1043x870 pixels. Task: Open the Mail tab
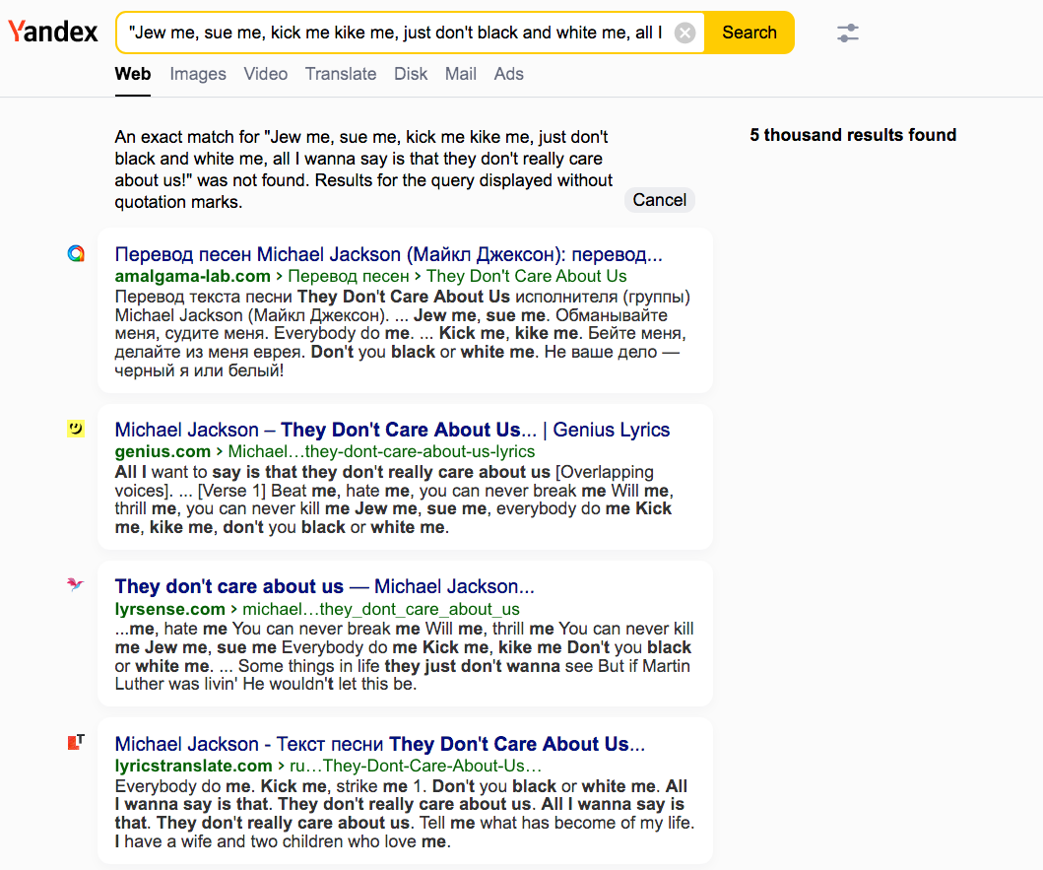point(460,74)
